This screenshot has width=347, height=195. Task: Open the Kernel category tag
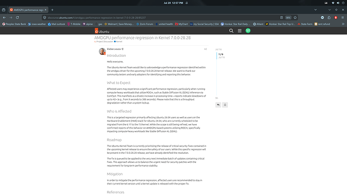pos(118,42)
